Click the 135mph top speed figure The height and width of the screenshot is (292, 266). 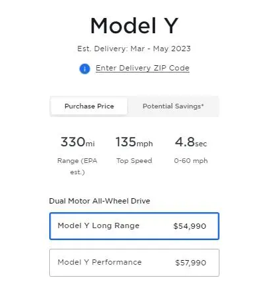coord(134,142)
